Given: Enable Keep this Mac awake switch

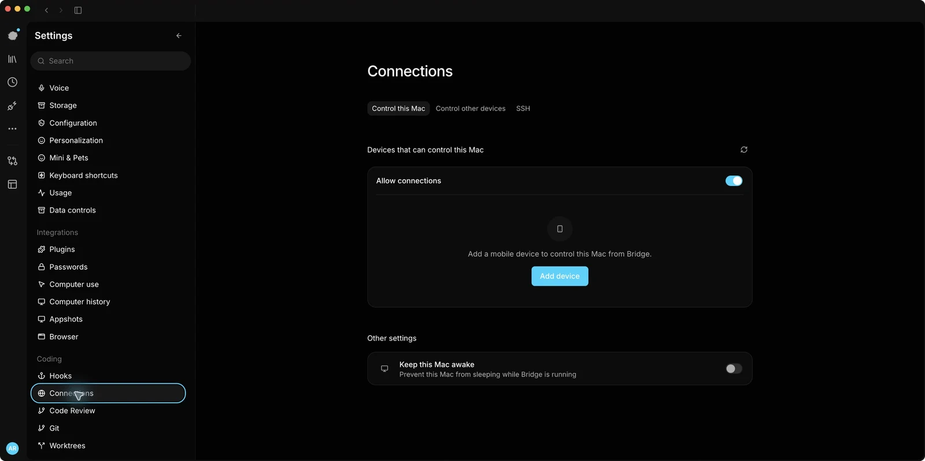Looking at the screenshot, I should click(734, 369).
